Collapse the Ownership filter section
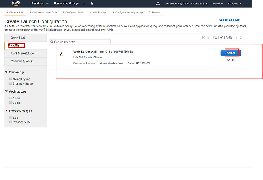 pos(6,72)
